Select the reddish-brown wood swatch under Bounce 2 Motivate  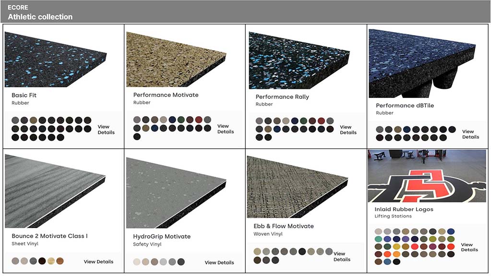click(60, 261)
